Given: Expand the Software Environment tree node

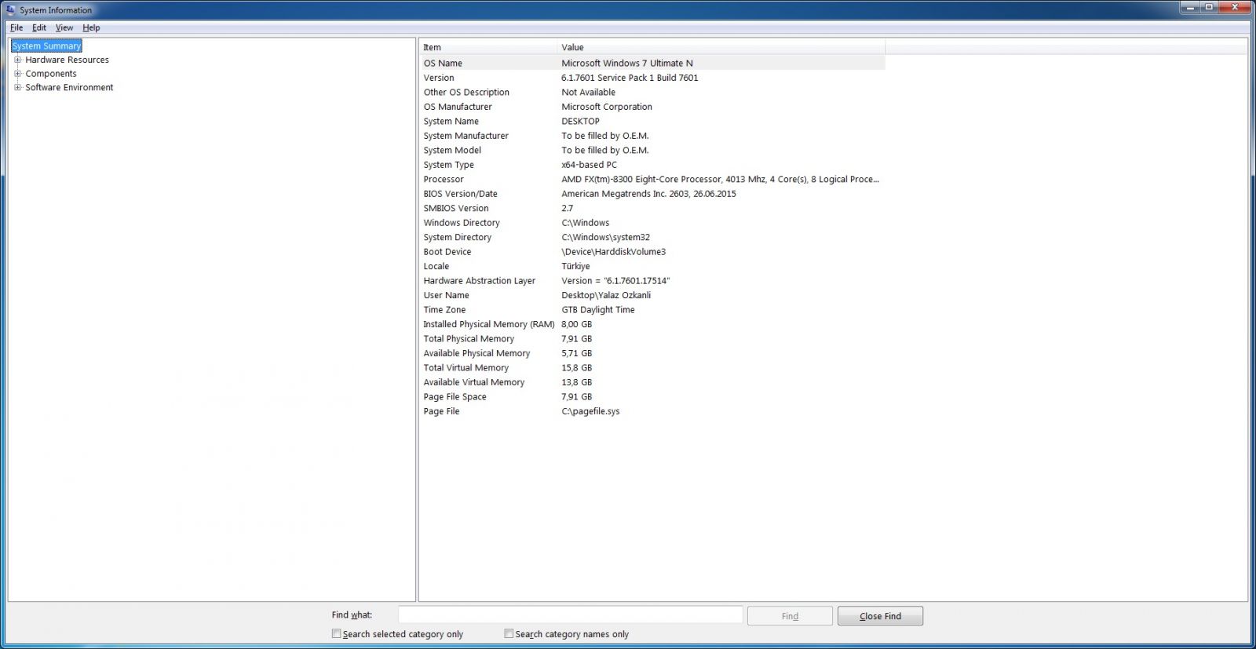Looking at the screenshot, I should coord(18,87).
